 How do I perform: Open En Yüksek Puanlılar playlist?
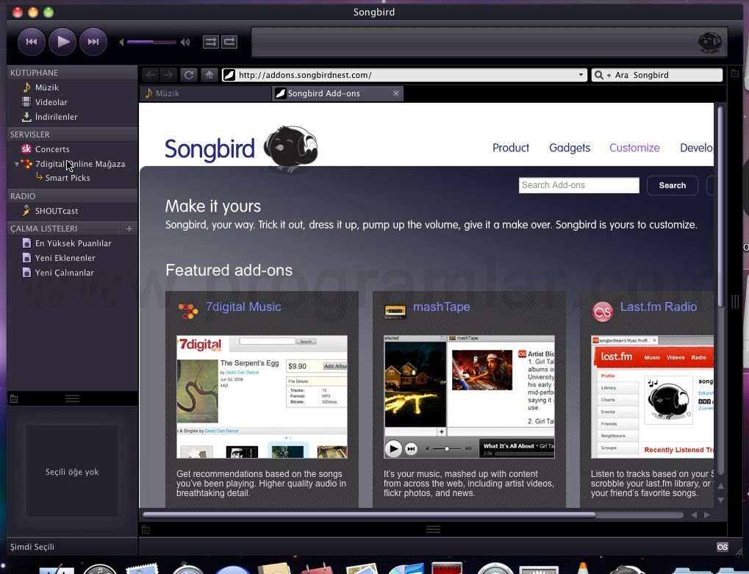click(x=73, y=243)
